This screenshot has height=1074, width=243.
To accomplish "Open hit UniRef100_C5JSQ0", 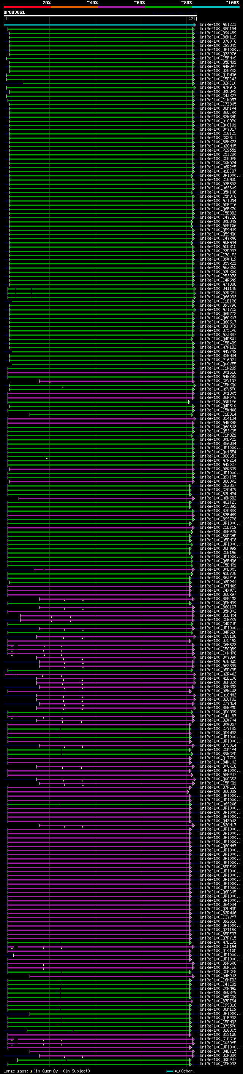I will (218, 155).
